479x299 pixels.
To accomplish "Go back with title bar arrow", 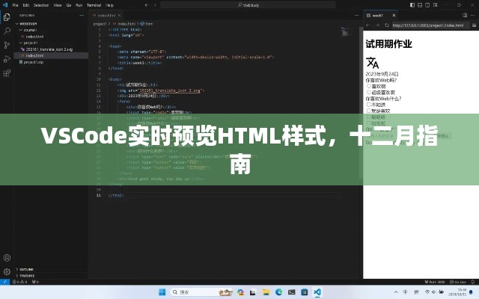I will coord(147,5).
